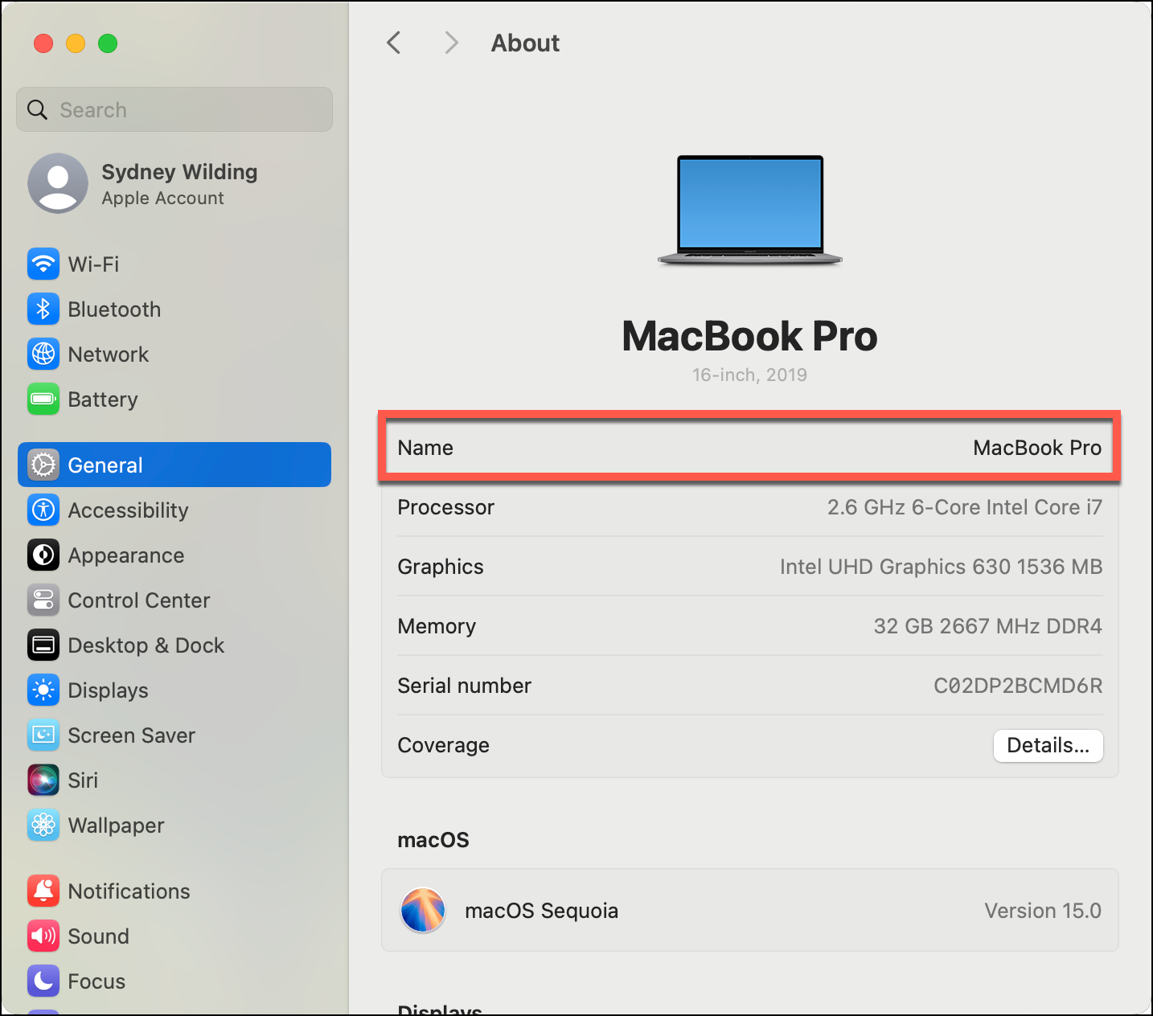This screenshot has width=1153, height=1016.
Task: Click the serial number C02DP2BCMD6R
Action: click(x=1018, y=686)
